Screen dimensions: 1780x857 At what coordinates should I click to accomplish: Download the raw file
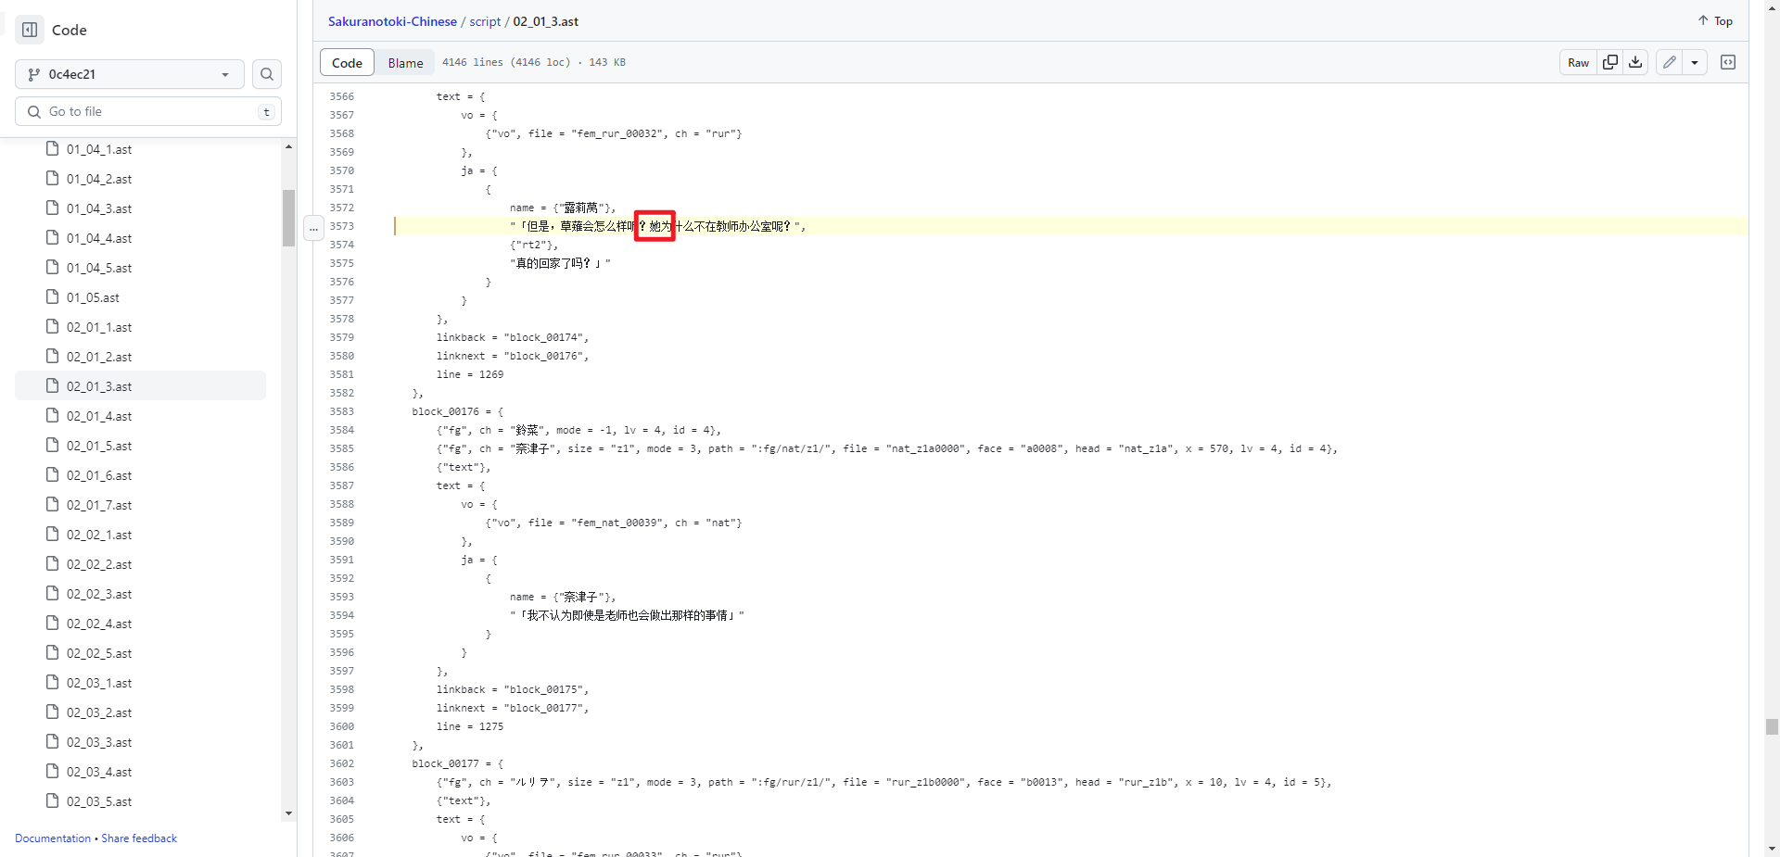pos(1634,62)
